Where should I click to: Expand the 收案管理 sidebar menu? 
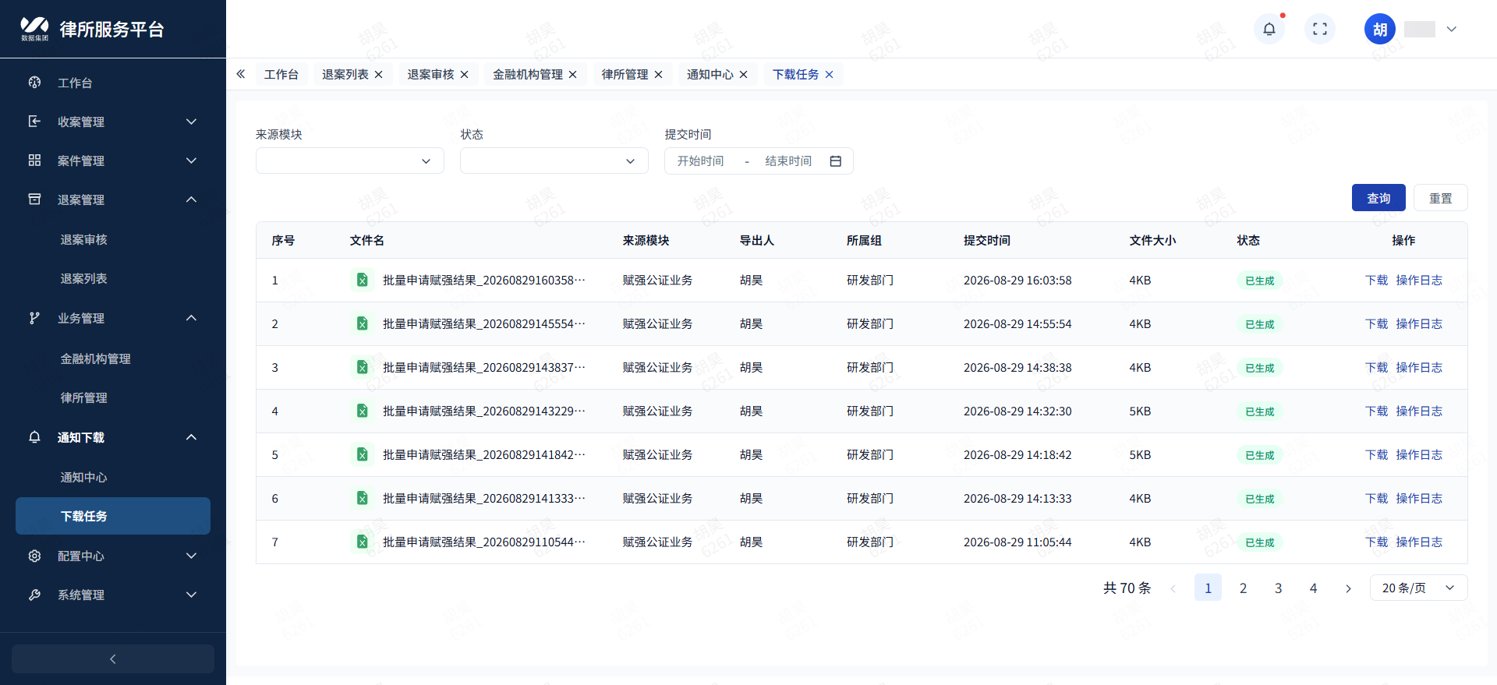[x=113, y=122]
